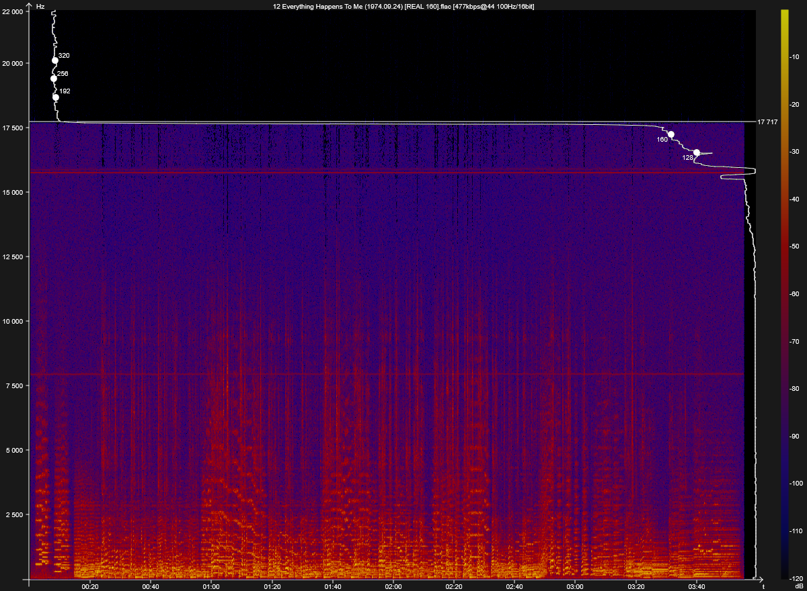Click the 02:40 time axis label
This screenshot has width=807, height=591.
(x=514, y=586)
